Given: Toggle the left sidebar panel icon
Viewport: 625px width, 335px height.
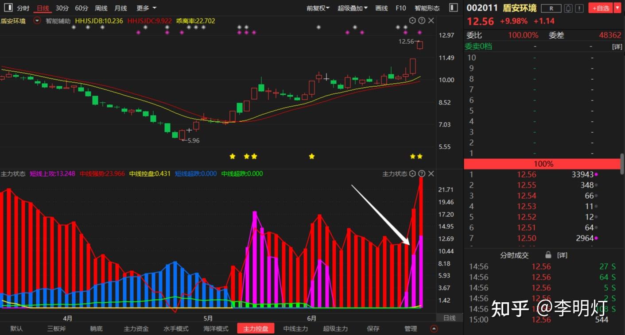Looking at the screenshot, I should point(8,8).
